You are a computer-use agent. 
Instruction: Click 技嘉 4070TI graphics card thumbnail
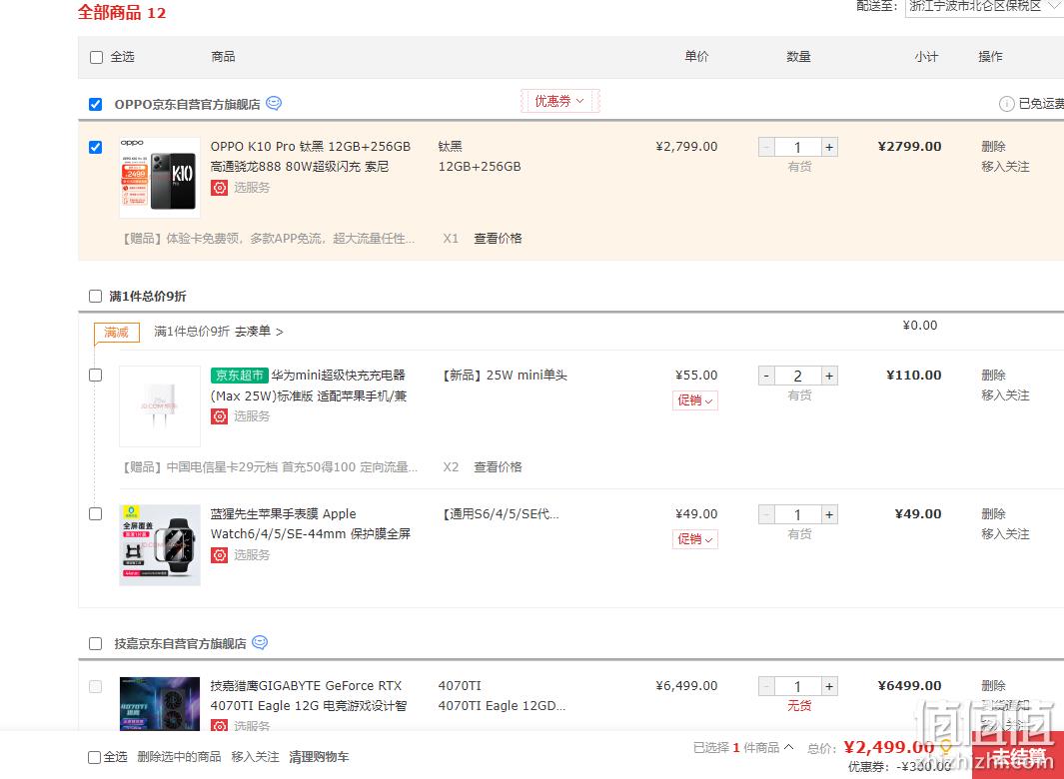pyautogui.click(x=160, y=704)
